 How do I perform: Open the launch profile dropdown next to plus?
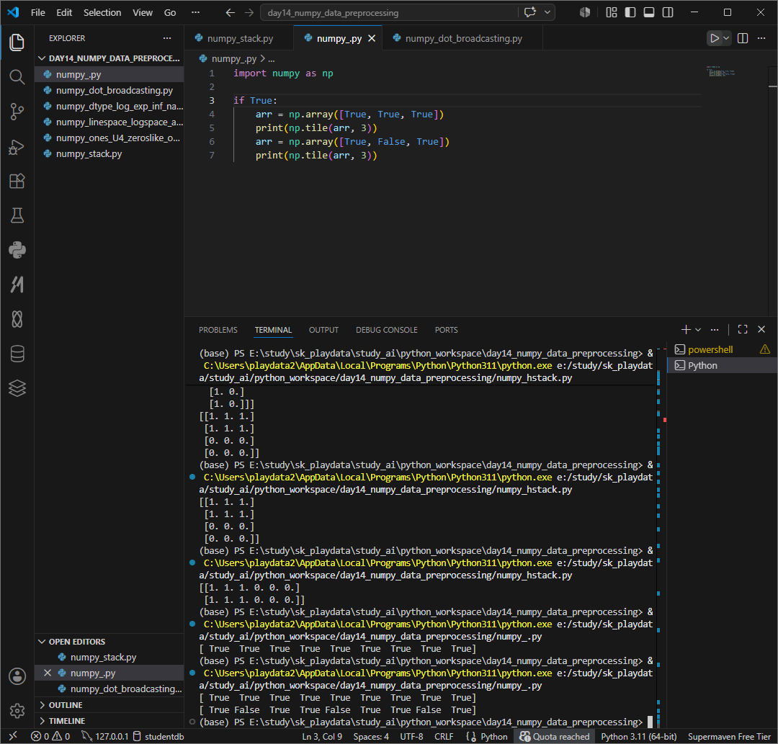[697, 329]
